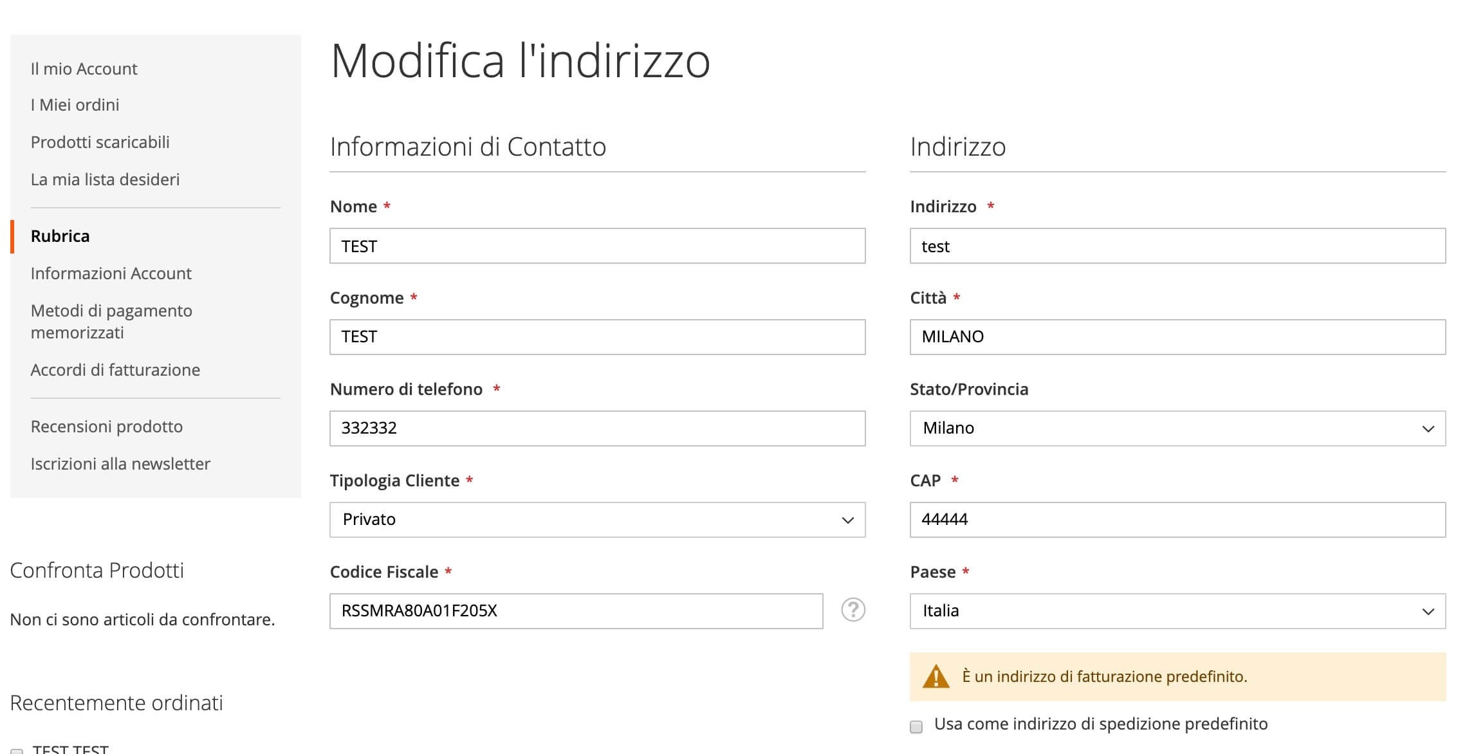Open the Paese Italia dropdown
The image size is (1476, 754).
click(1177, 611)
